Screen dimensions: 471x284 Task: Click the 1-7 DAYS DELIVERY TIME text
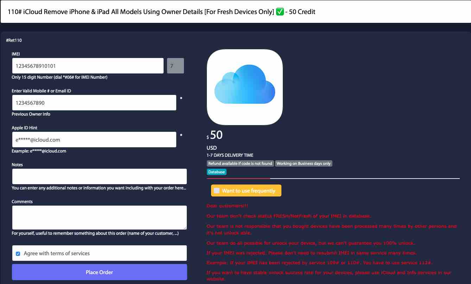[x=230, y=155]
